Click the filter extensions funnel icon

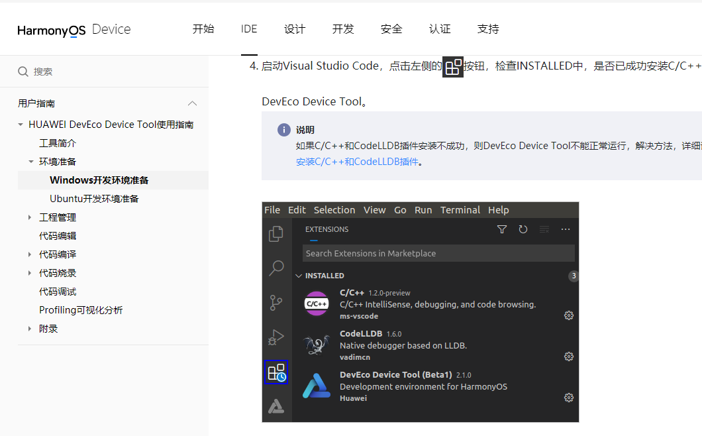(502, 229)
